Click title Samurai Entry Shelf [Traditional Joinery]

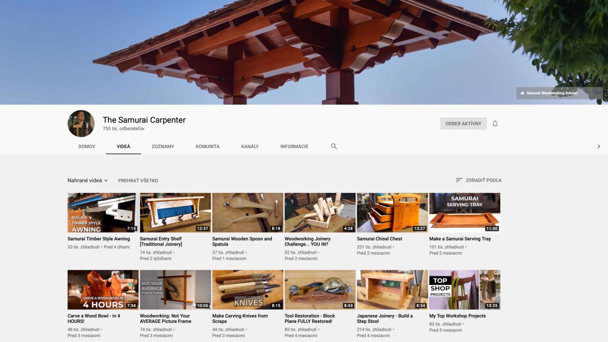coord(161,241)
